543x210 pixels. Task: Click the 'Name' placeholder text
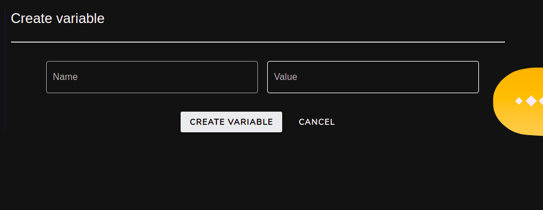[65, 77]
